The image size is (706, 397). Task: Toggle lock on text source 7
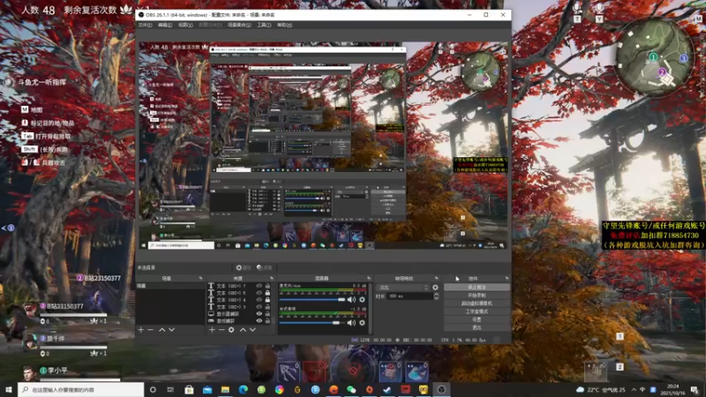pyautogui.click(x=267, y=286)
